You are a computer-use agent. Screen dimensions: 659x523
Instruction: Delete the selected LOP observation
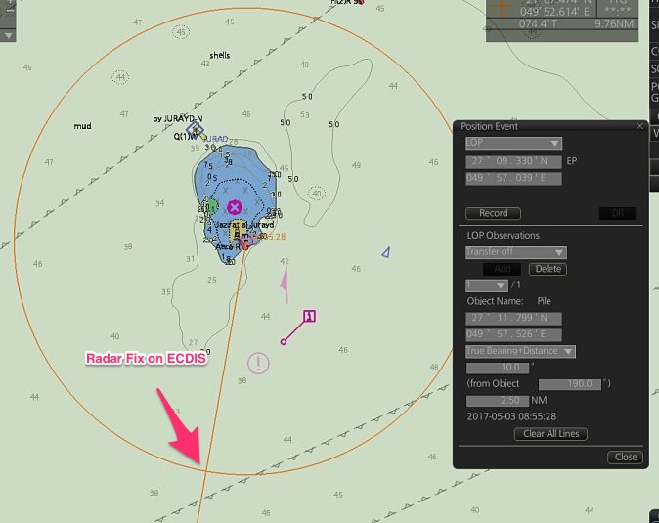click(x=548, y=269)
